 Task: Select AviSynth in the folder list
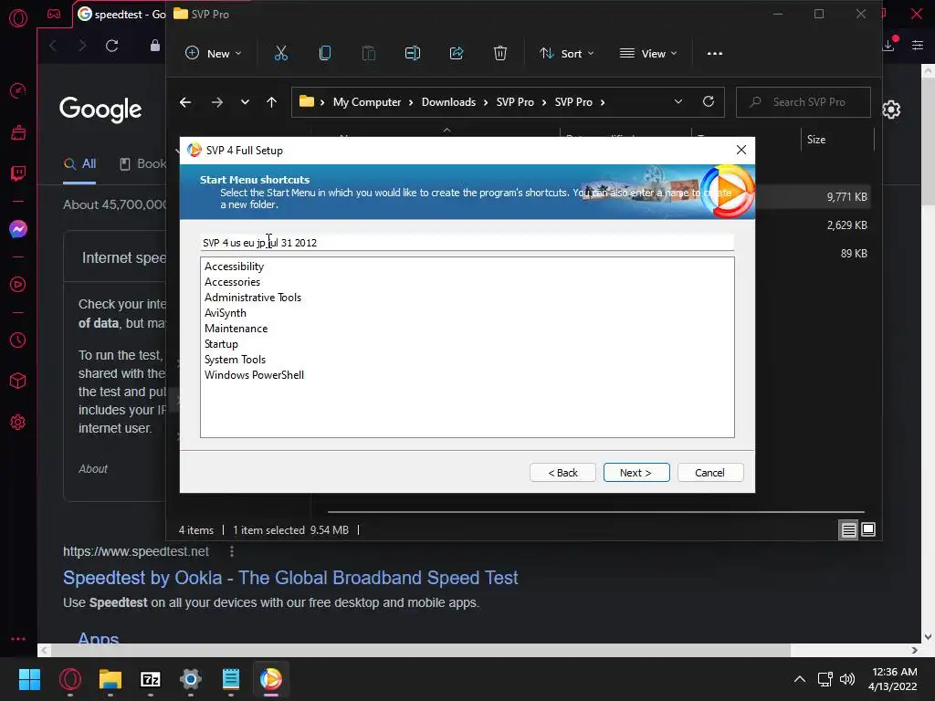point(226,313)
